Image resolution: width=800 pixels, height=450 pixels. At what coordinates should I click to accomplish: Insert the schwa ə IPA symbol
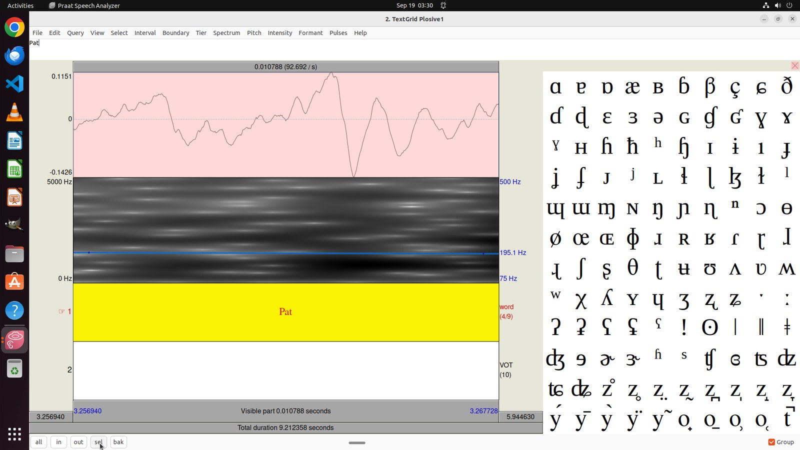658,117
